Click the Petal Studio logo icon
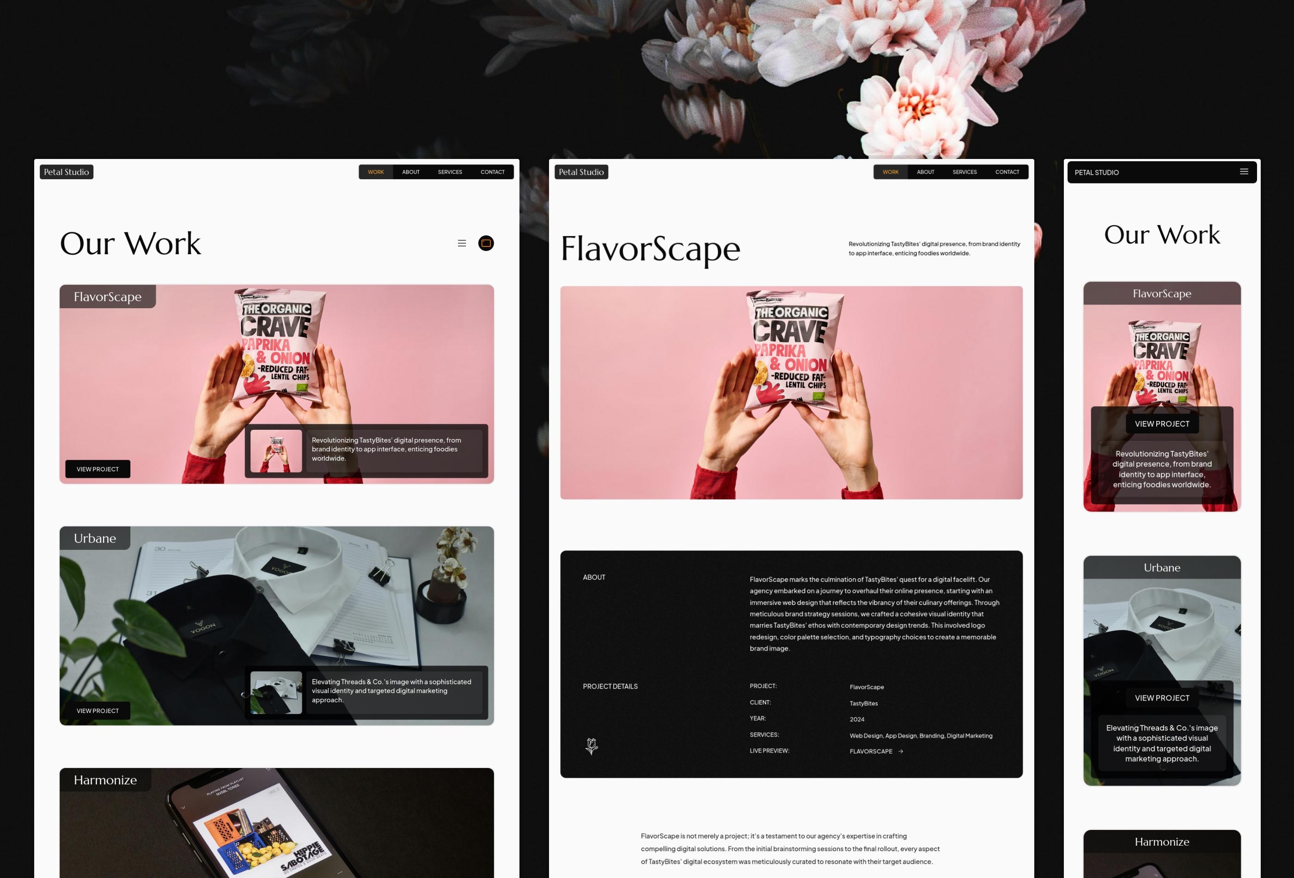Image resolution: width=1294 pixels, height=878 pixels. point(65,171)
